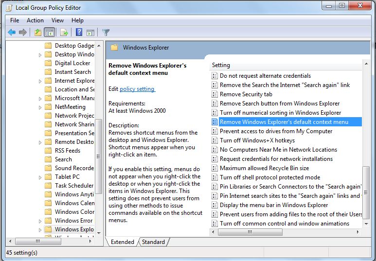Click the Up one level folder icon

pos(37,32)
